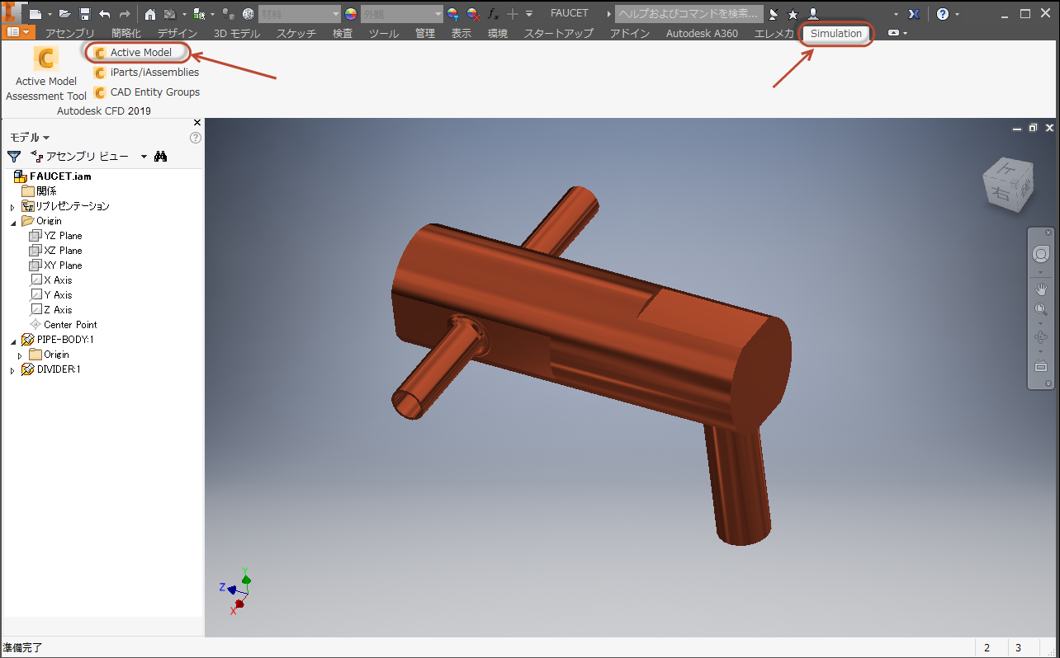Undo the last action

tap(105, 14)
